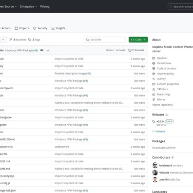Screen dimensions: 193x193
Task: Click zmofei contributor avatar
Action: pyautogui.click(x=155, y=179)
